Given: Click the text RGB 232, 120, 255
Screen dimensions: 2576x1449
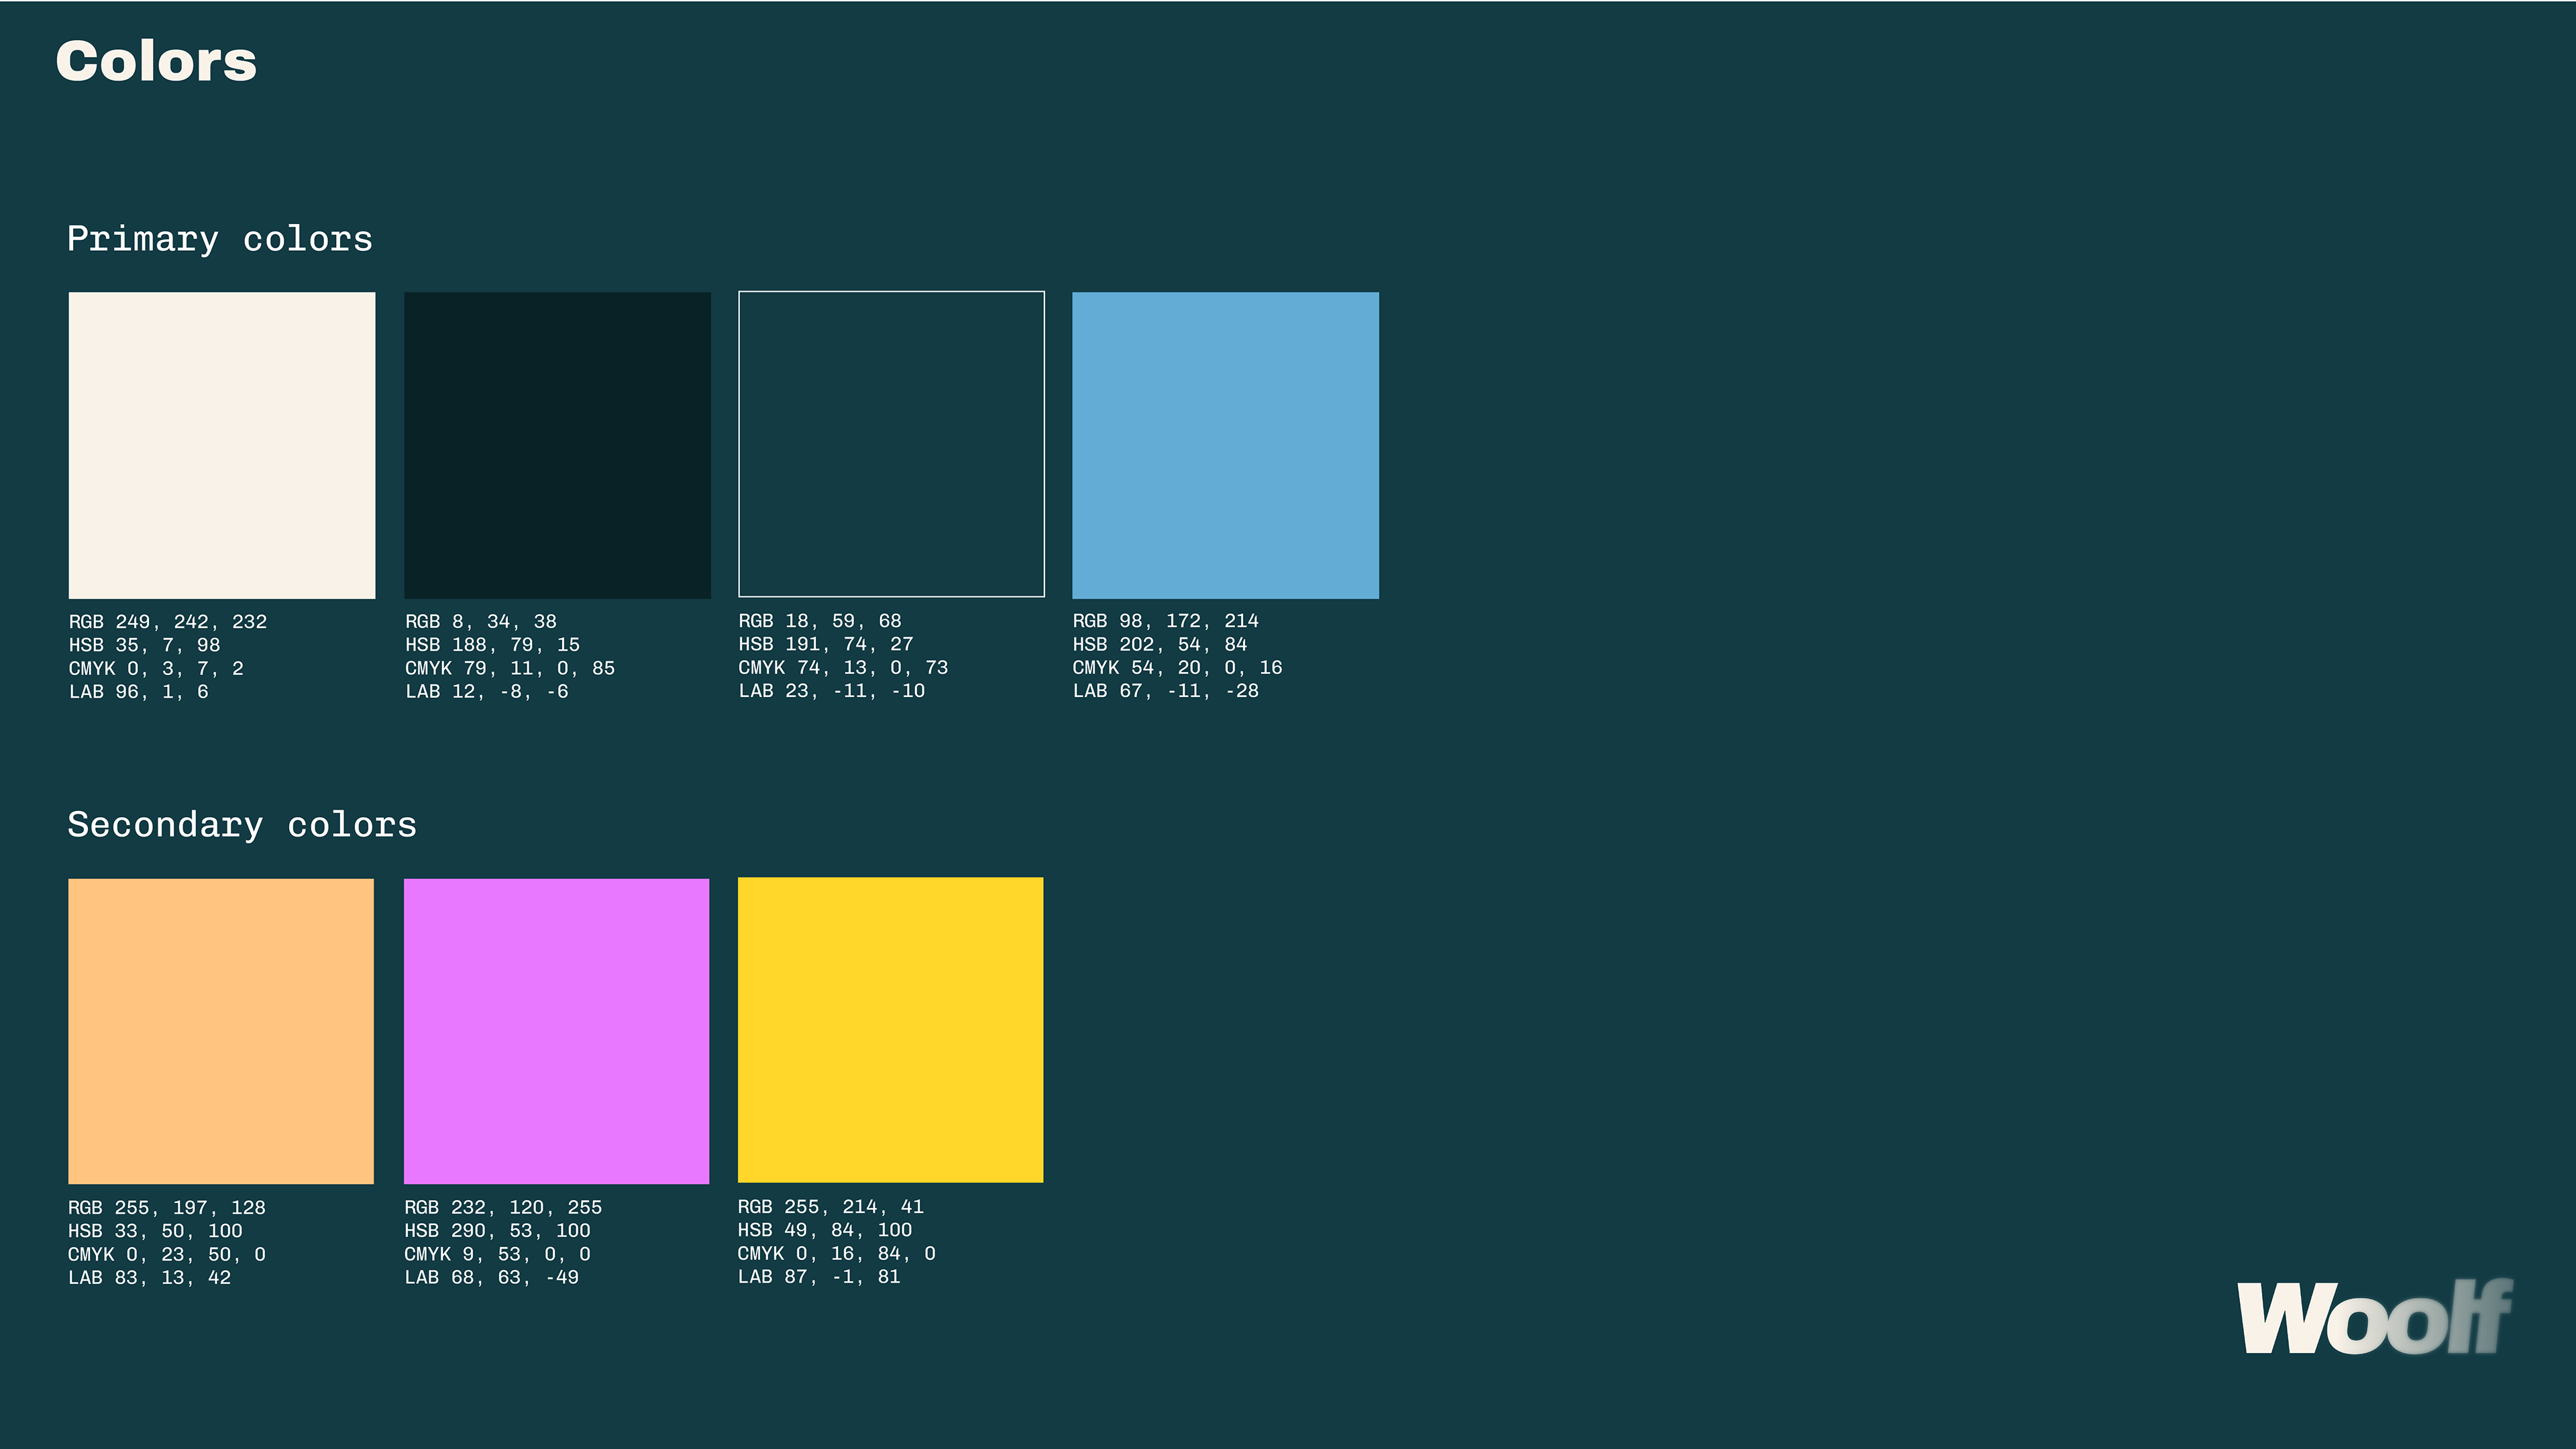Looking at the screenshot, I should [503, 1208].
